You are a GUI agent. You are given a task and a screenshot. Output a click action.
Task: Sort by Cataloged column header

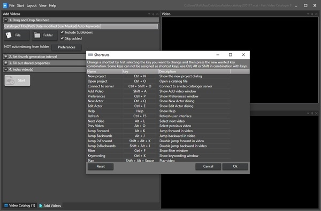click(x=12, y=26)
